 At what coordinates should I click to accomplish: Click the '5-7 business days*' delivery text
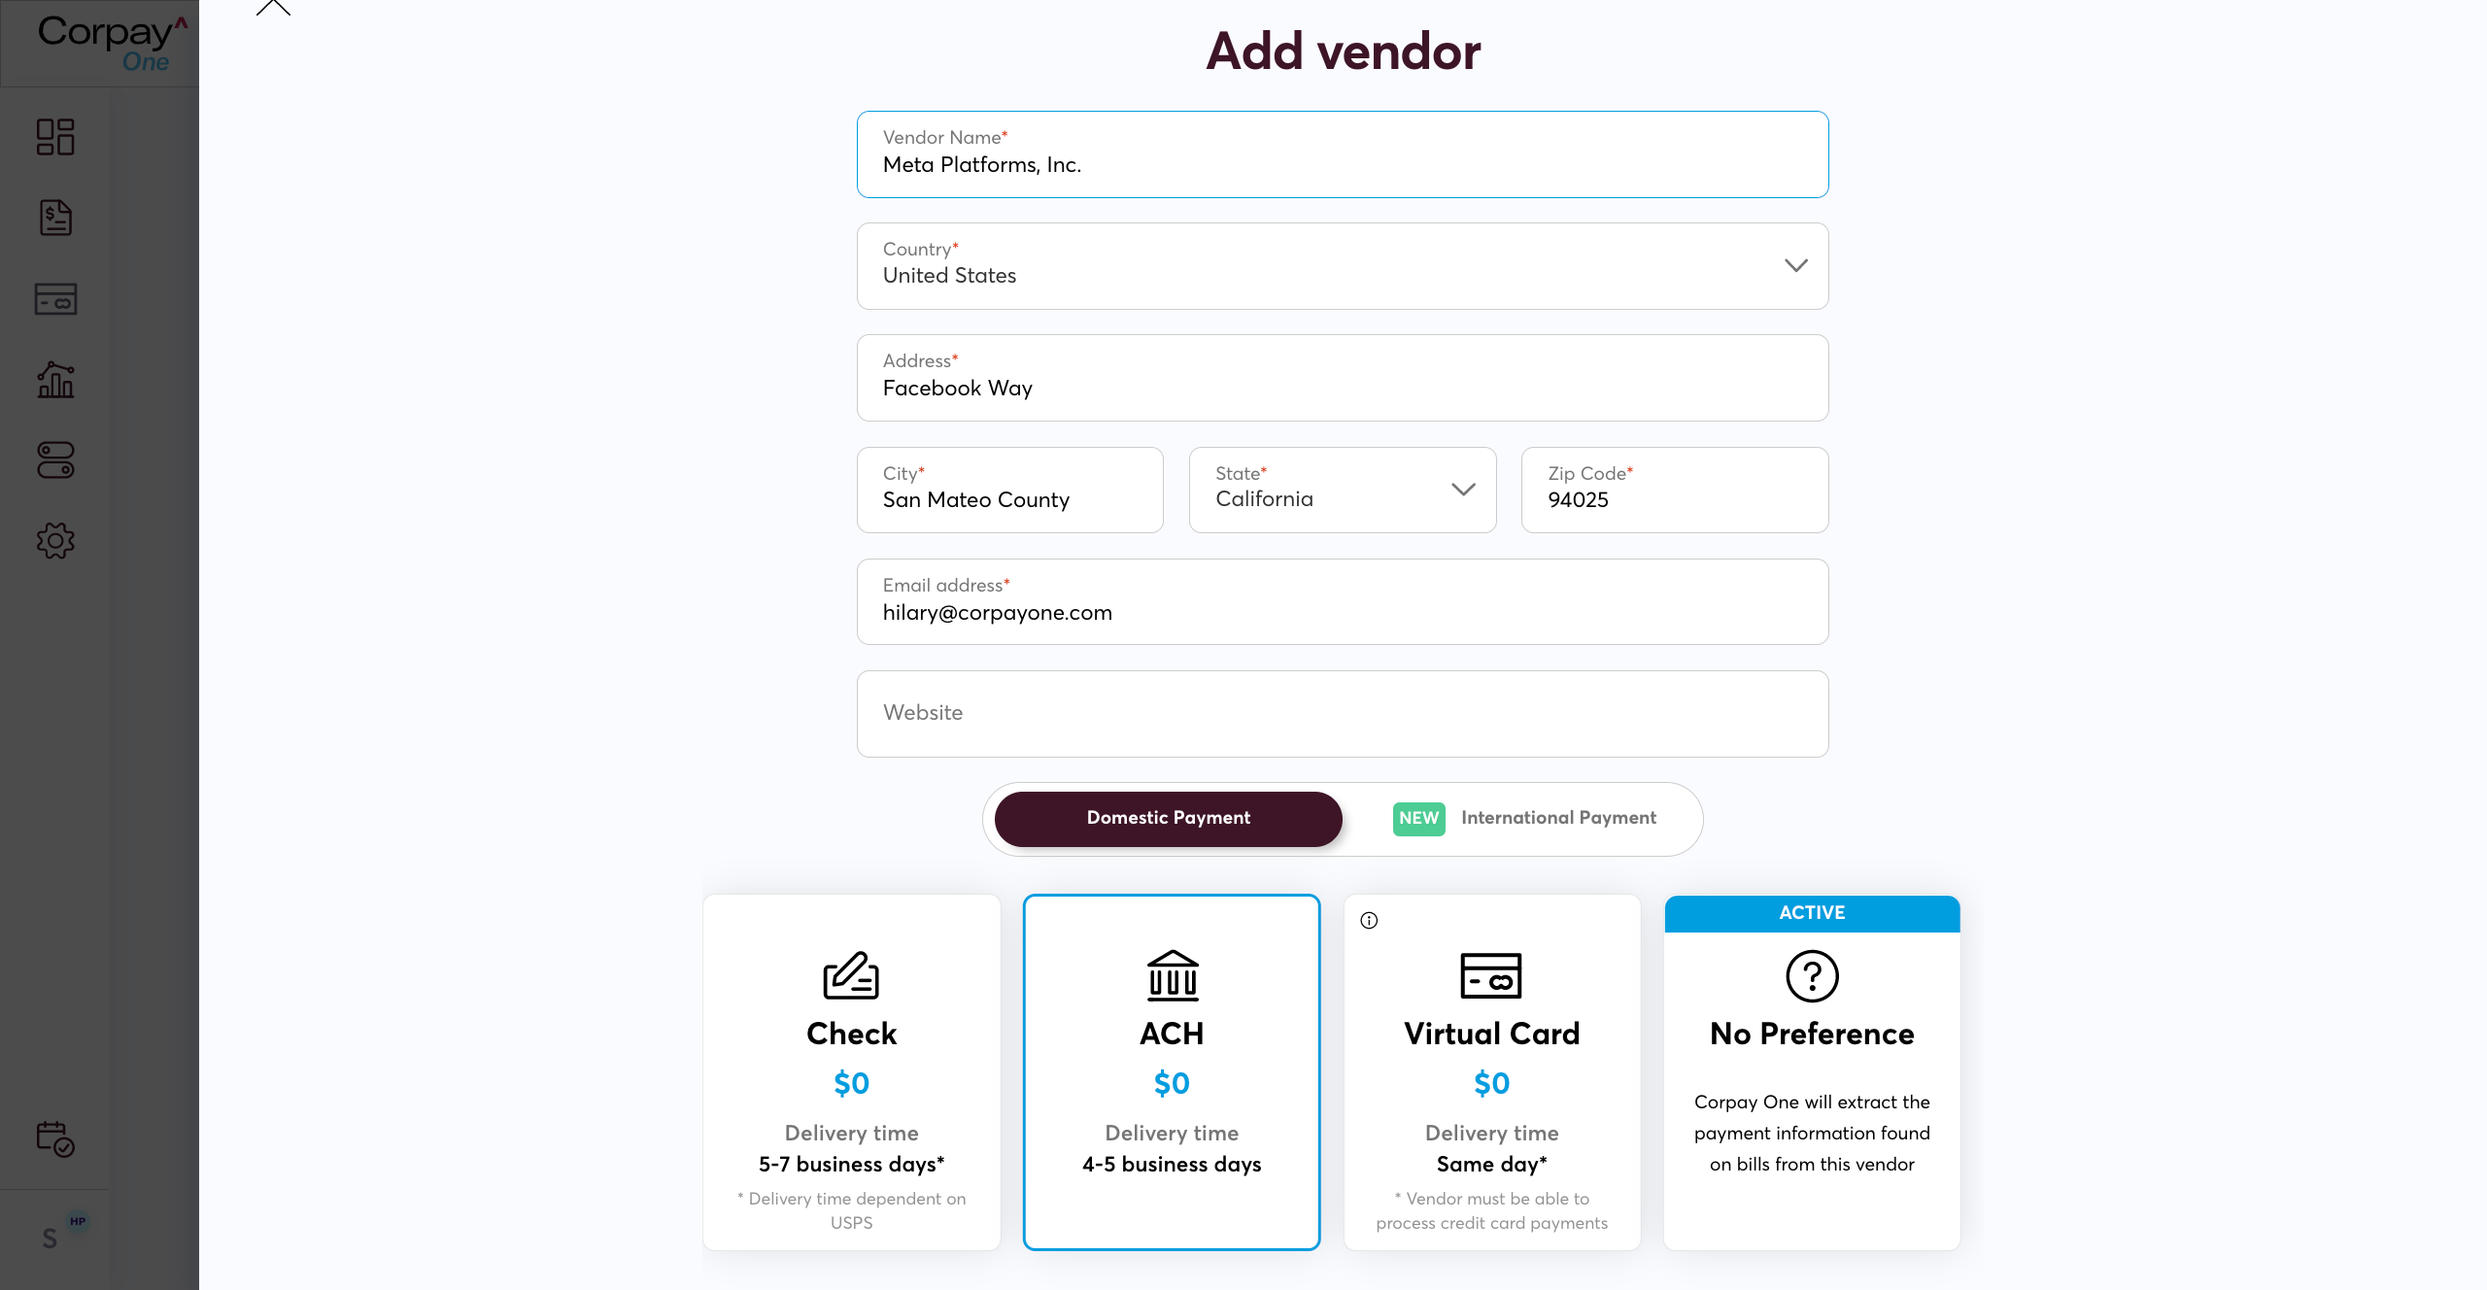pos(852,1164)
